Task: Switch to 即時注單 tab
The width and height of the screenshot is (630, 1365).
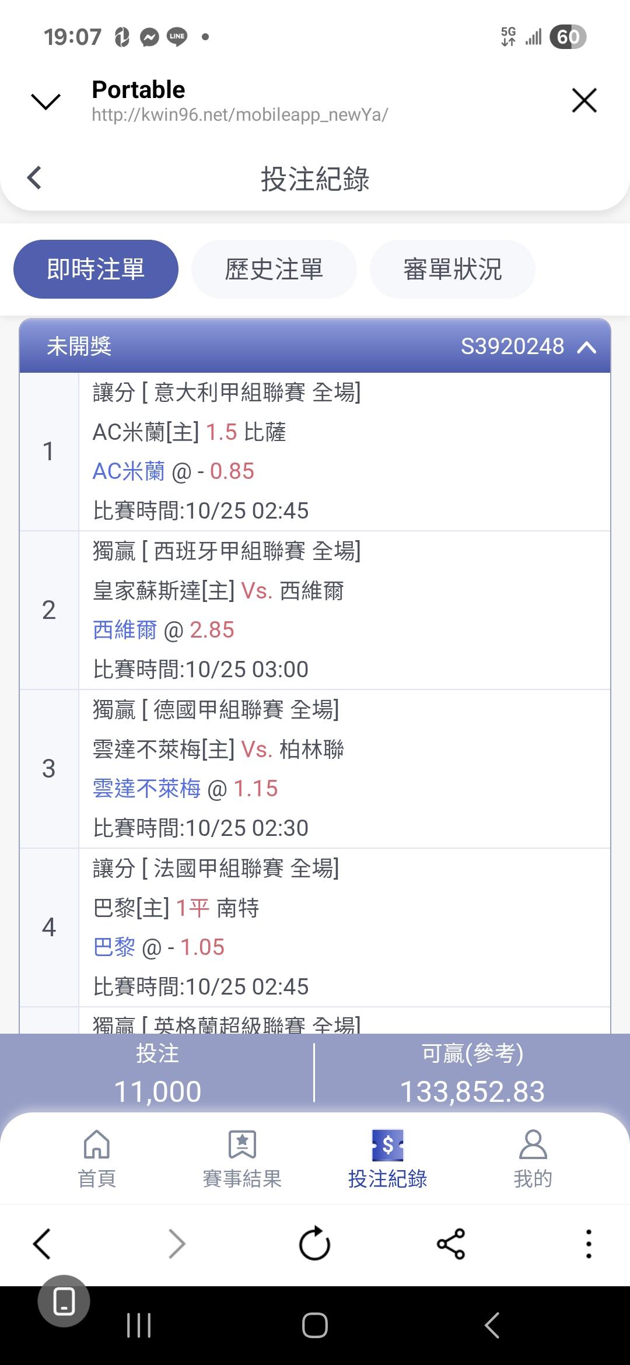Action: (x=96, y=269)
